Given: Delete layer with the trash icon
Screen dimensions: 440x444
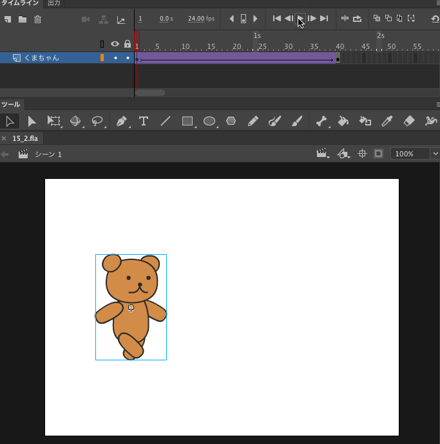Looking at the screenshot, I should (x=38, y=19).
